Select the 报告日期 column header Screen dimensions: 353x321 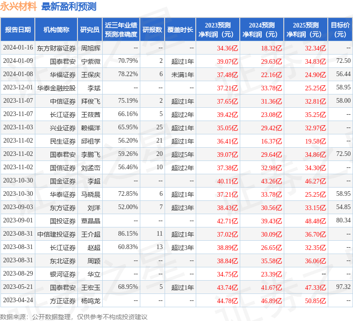click(18, 29)
